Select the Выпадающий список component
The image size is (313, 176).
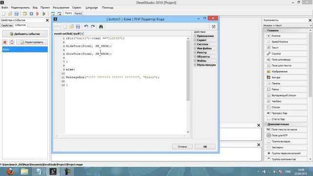286,95
